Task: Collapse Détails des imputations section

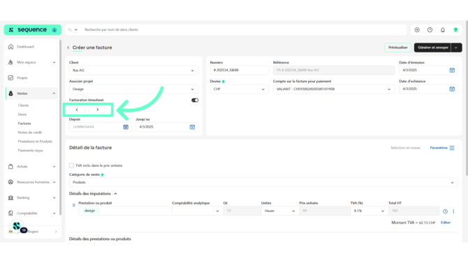Action: click(x=115, y=194)
